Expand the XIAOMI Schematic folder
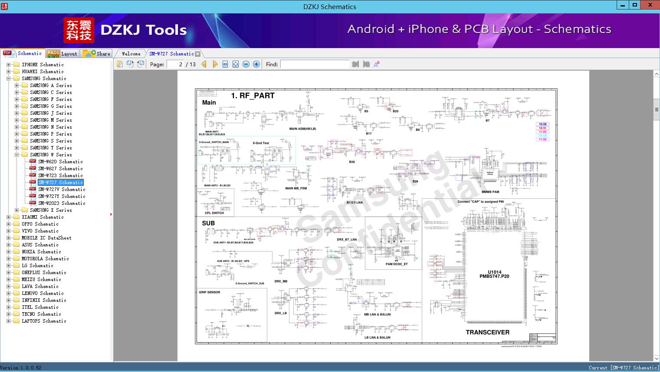 pyautogui.click(x=8, y=217)
